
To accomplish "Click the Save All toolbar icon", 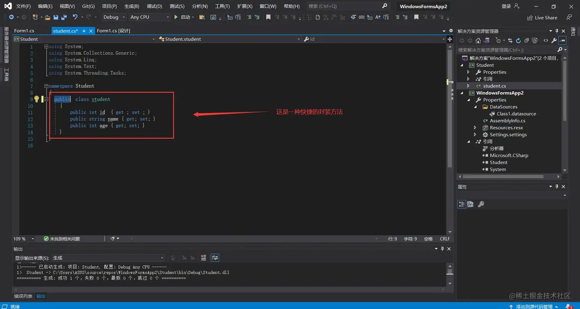I will pos(64,17).
